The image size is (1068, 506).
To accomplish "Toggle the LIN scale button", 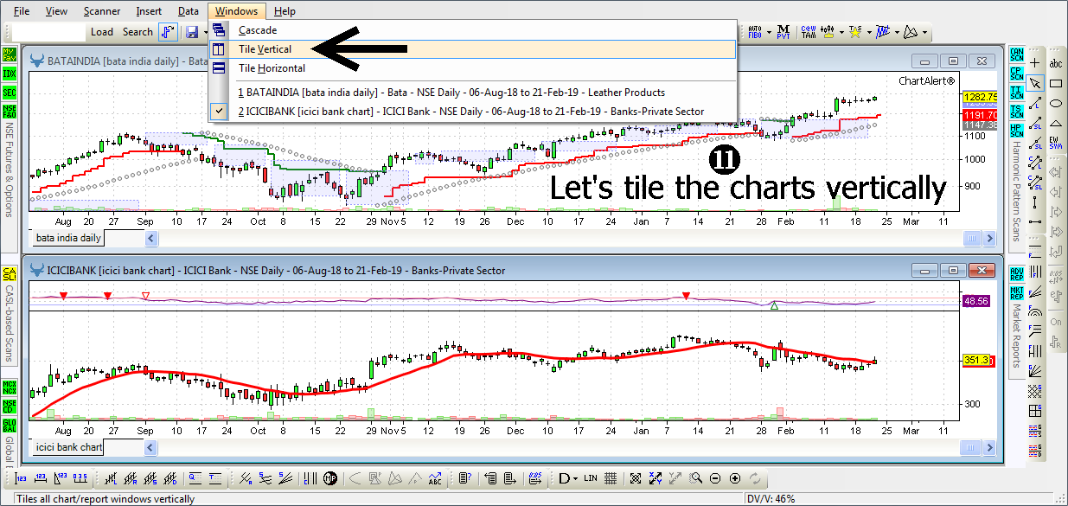I will pos(591,478).
